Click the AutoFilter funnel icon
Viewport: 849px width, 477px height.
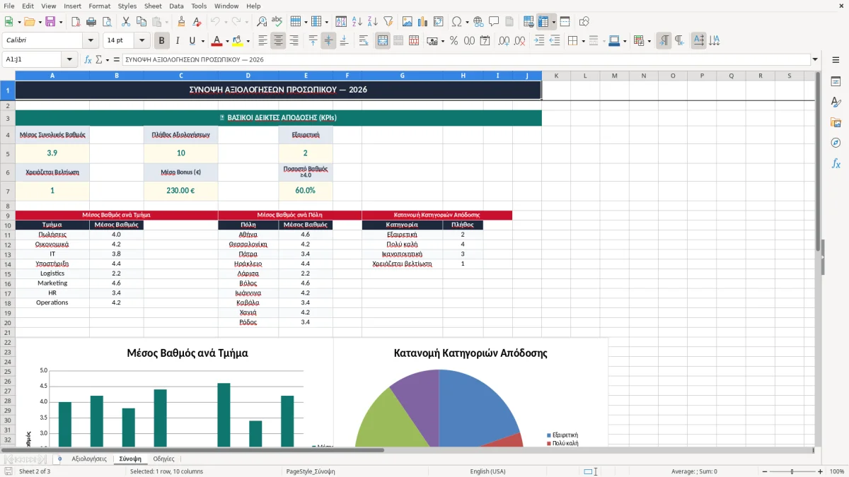[x=388, y=22]
